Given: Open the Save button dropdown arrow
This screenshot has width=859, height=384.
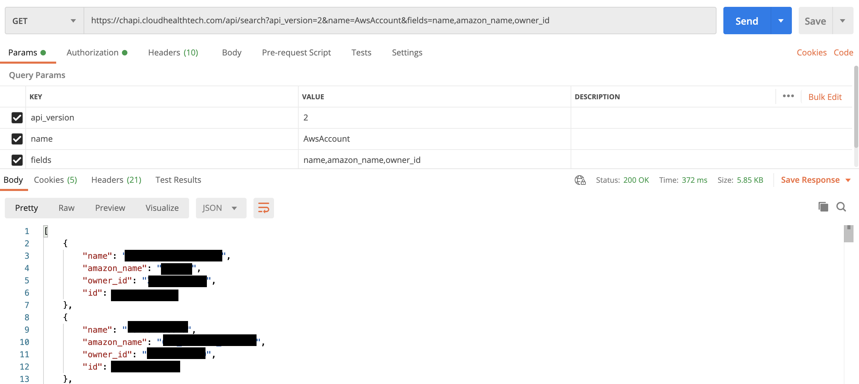Looking at the screenshot, I should click(843, 21).
